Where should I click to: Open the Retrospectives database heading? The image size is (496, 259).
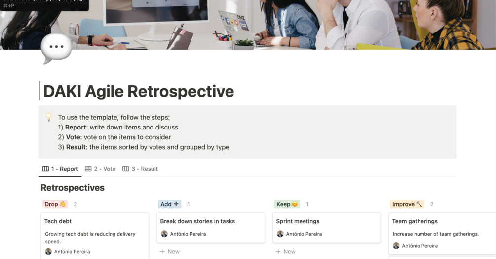click(x=73, y=188)
